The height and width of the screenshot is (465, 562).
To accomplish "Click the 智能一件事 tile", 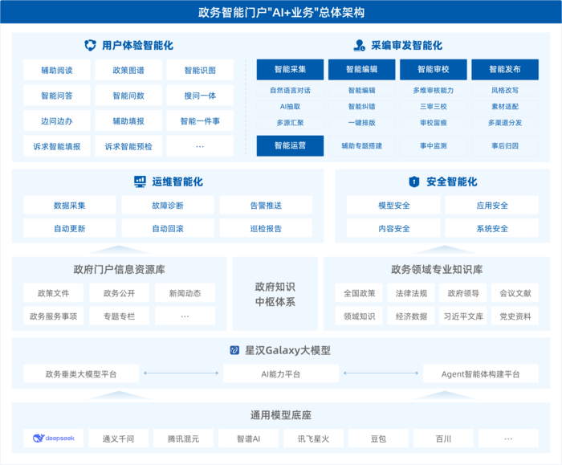I will 200,120.
